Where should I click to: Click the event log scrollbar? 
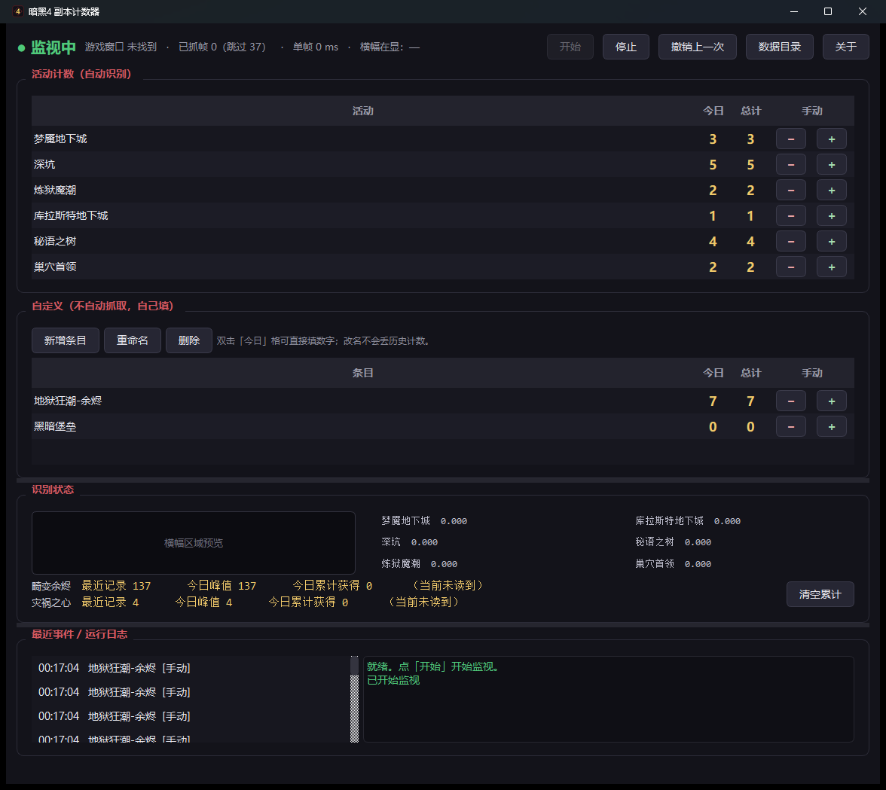pos(354,699)
